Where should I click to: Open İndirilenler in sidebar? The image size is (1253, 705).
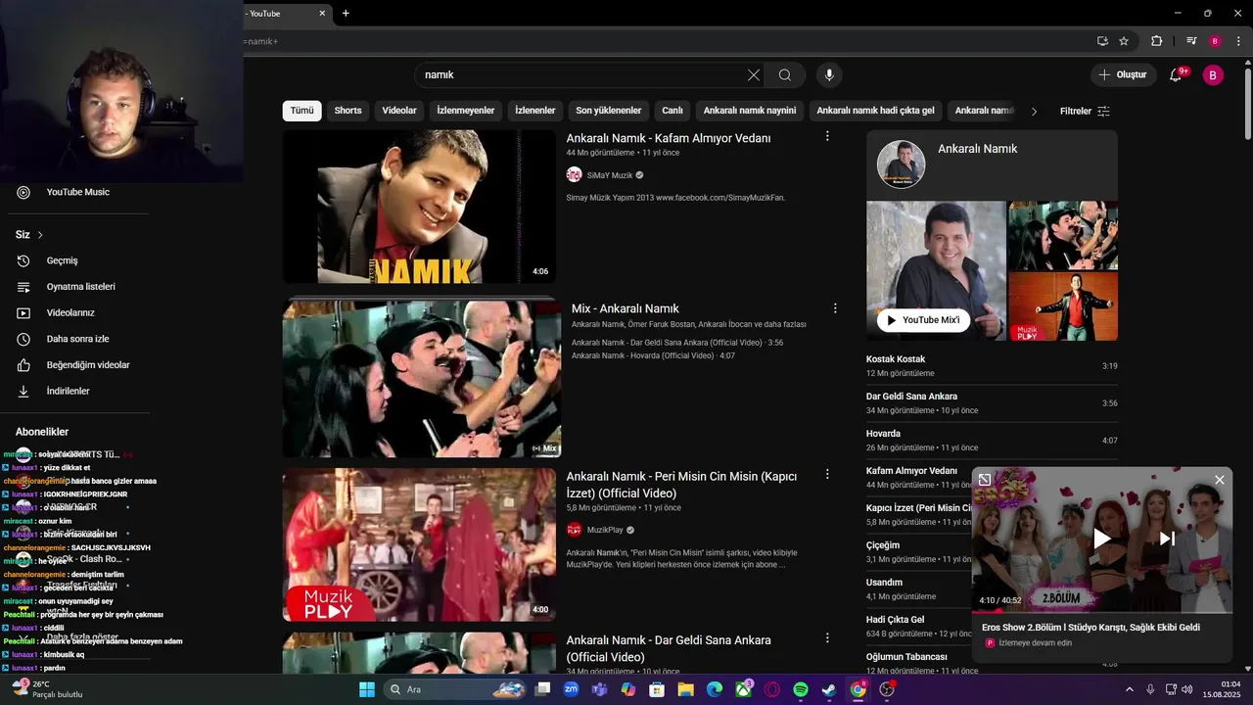[x=78, y=392]
